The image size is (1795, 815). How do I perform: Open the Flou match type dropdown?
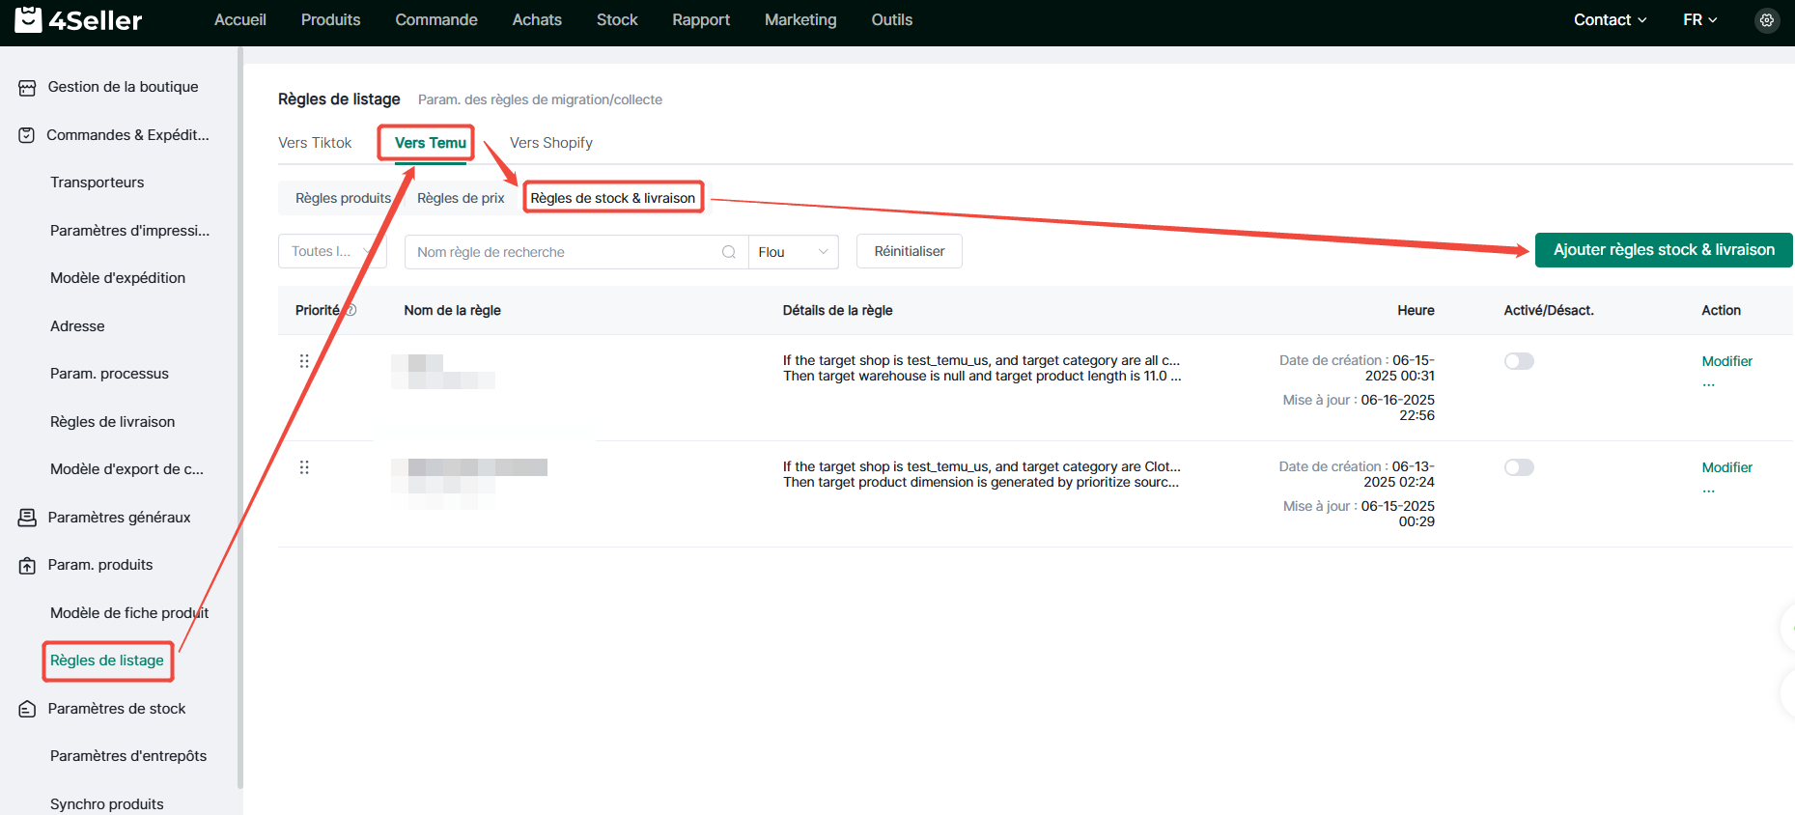(x=793, y=252)
